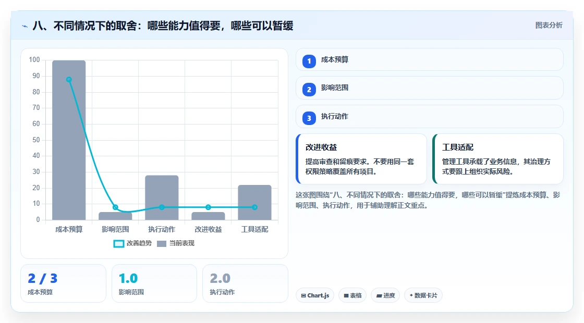Click the y-axis value 50
Screen dimensions: 584x323
pyautogui.click(x=36, y=140)
